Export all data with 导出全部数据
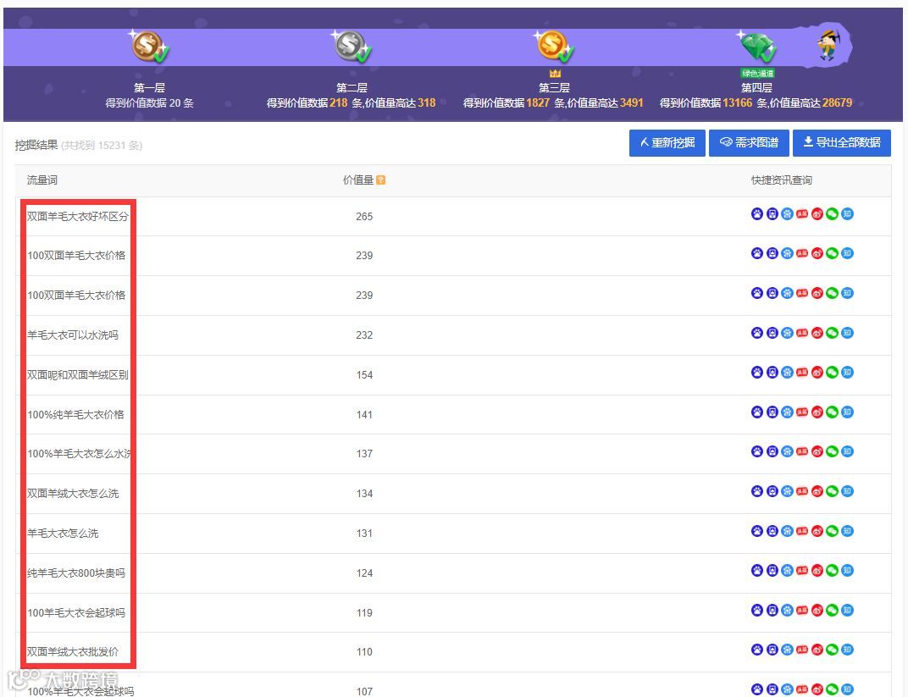The width and height of the screenshot is (908, 697). (842, 142)
